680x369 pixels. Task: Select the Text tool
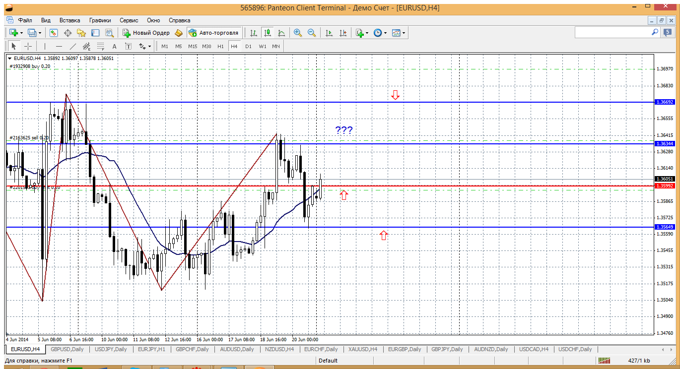pos(115,46)
